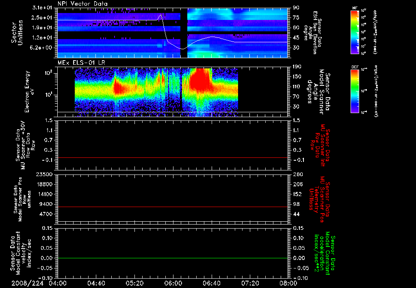416x288 pixels.
Task: Click the 07:20 time axis label
Action: pyautogui.click(x=250, y=283)
